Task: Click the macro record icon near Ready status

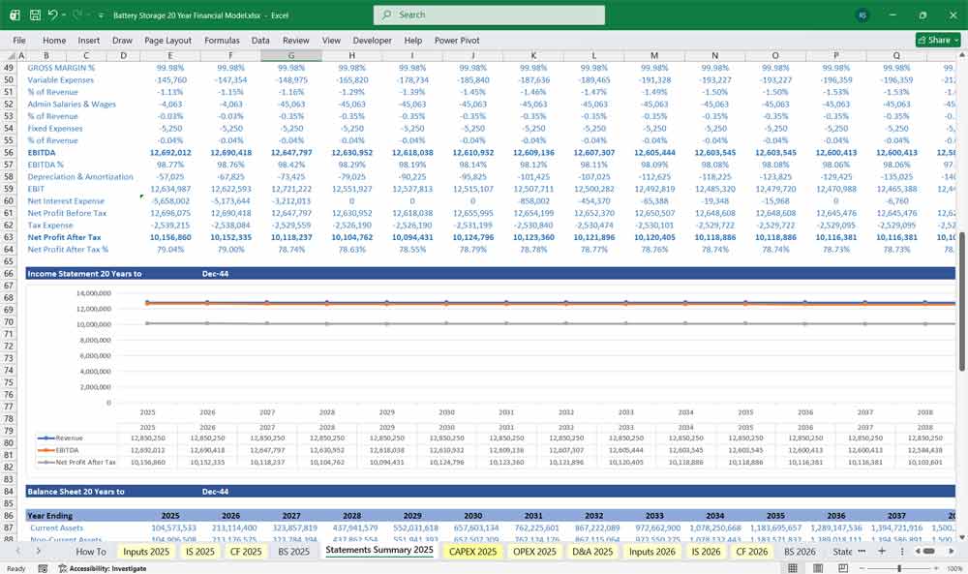Action: click(43, 567)
